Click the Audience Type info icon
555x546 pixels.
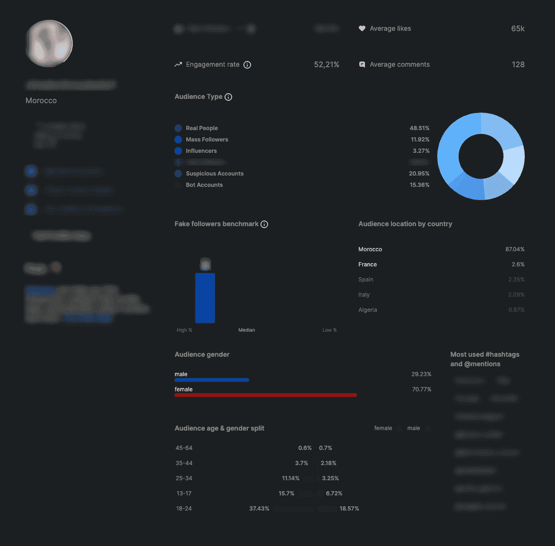[228, 97]
